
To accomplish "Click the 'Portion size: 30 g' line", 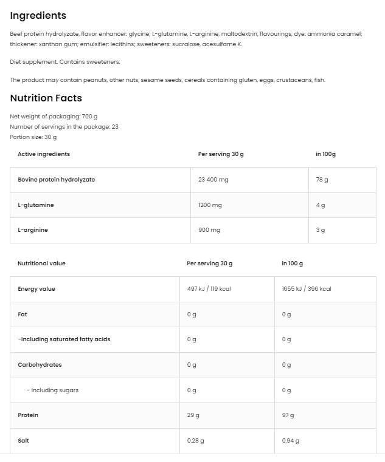I will pos(33,137).
